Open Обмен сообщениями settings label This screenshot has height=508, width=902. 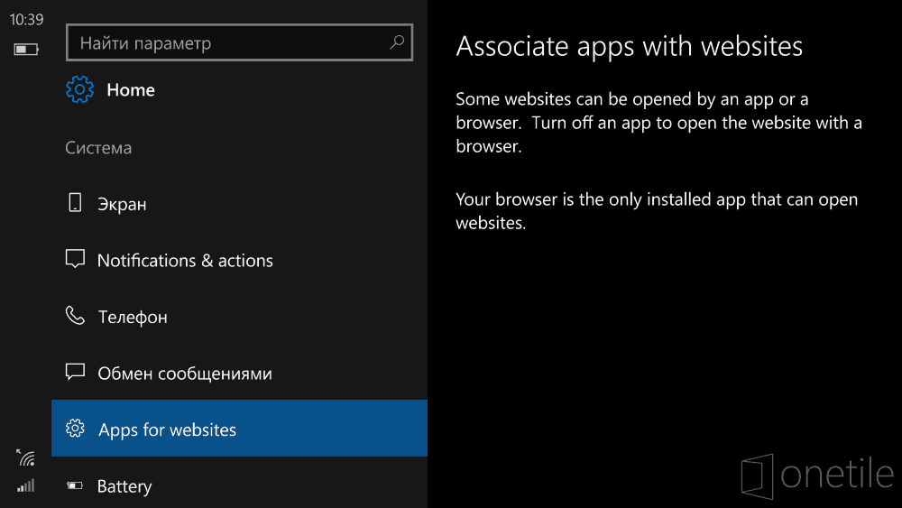click(x=185, y=374)
